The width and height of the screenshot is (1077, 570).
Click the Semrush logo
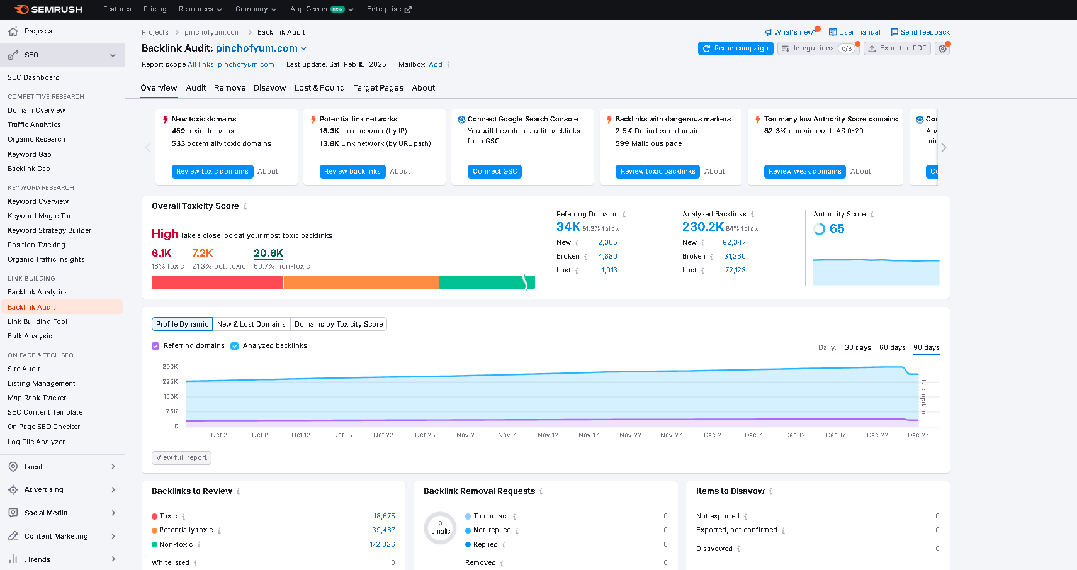click(48, 9)
